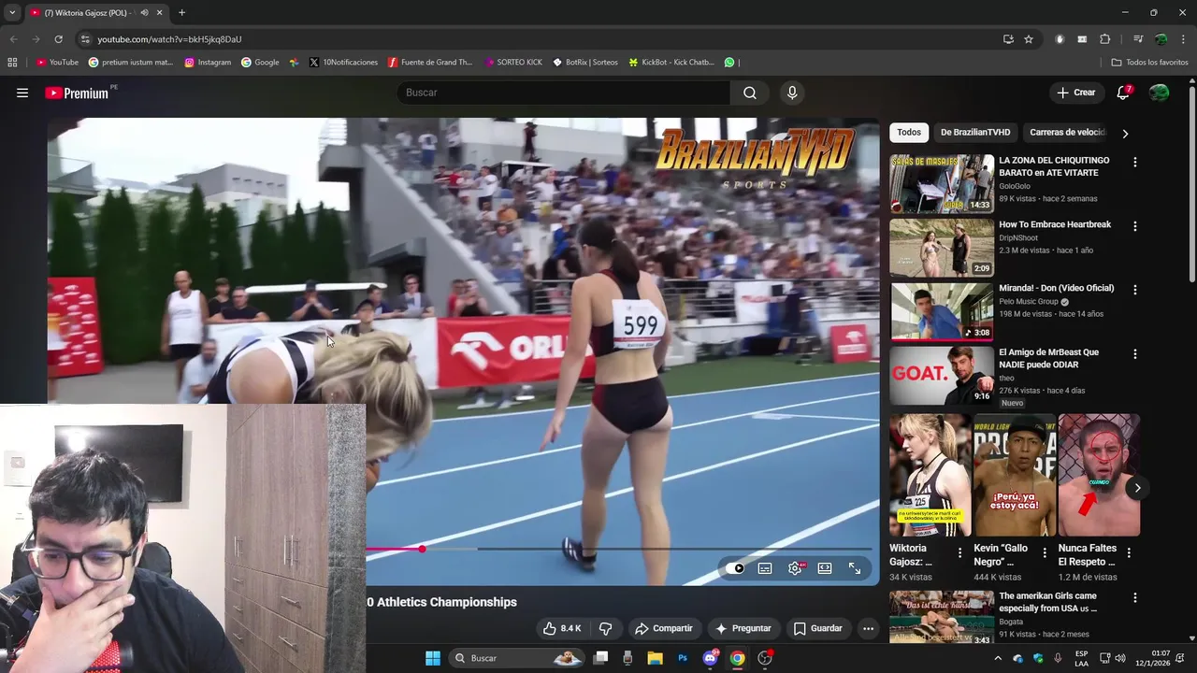Viewport: 1197px width, 673px height.
Task: Share the video via Compartir
Action: click(663, 628)
